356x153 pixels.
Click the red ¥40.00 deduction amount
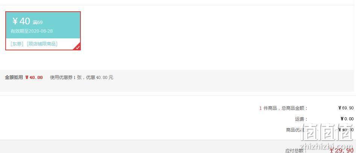34,77
